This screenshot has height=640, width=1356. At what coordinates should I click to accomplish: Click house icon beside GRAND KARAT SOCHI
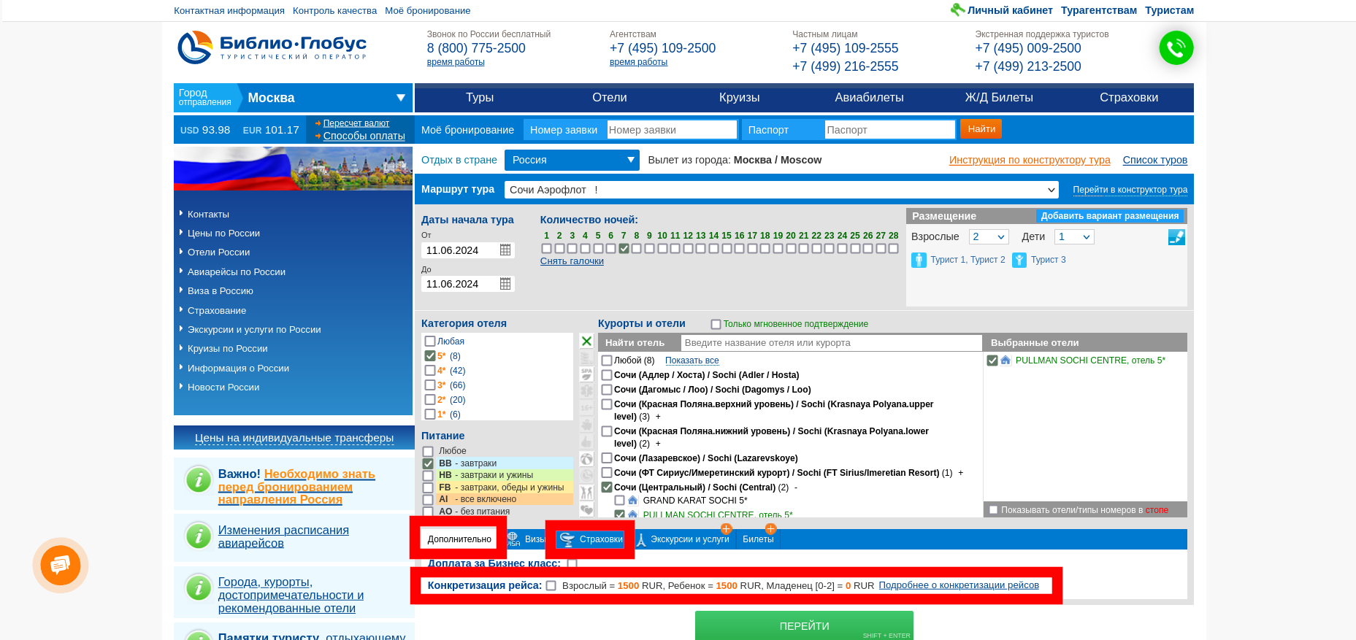pos(633,501)
